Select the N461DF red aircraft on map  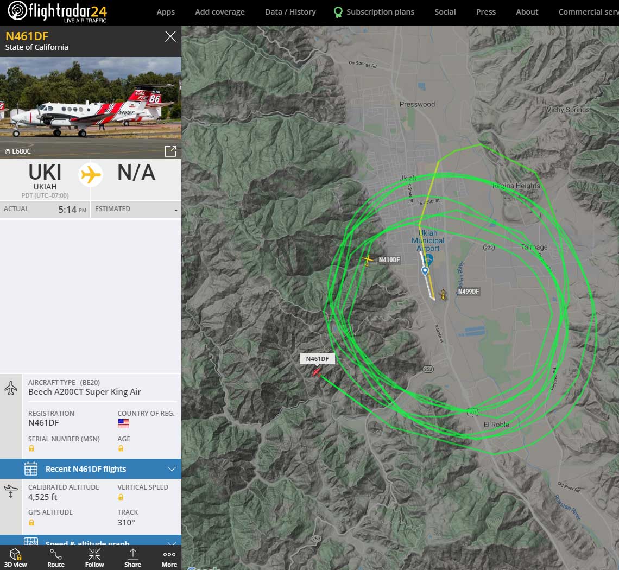316,372
